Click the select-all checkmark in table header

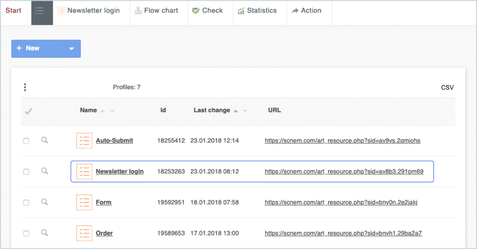(x=27, y=111)
